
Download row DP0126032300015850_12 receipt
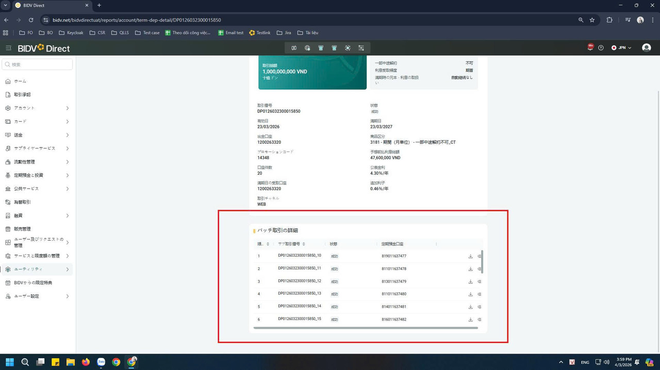click(470, 281)
